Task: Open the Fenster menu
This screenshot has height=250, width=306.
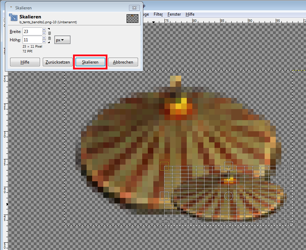Action: pyautogui.click(x=174, y=14)
